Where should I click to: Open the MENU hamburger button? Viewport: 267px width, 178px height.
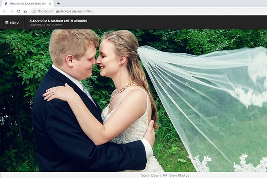click(x=12, y=23)
